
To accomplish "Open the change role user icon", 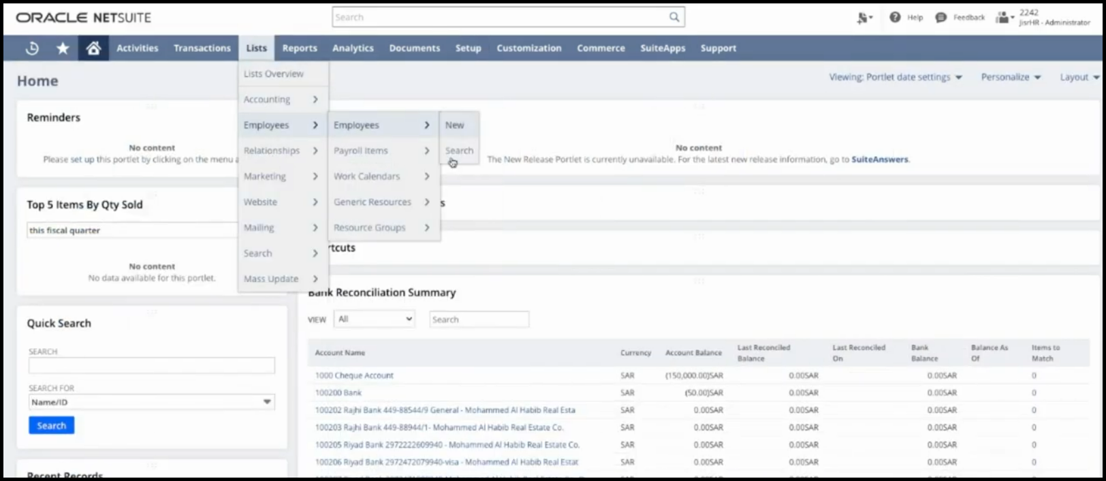I will pyautogui.click(x=1003, y=18).
